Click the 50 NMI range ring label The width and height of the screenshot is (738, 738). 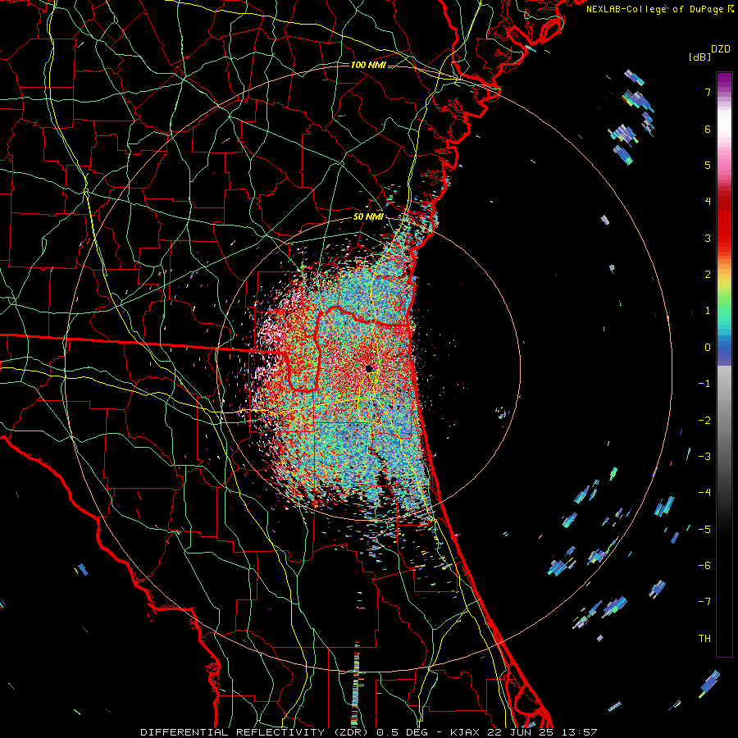(368, 216)
